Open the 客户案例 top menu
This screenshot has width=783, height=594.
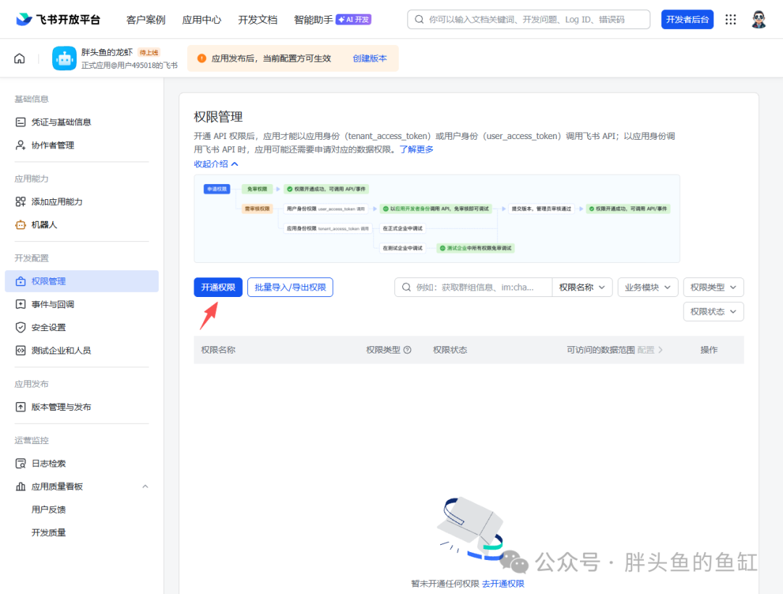[x=146, y=20]
